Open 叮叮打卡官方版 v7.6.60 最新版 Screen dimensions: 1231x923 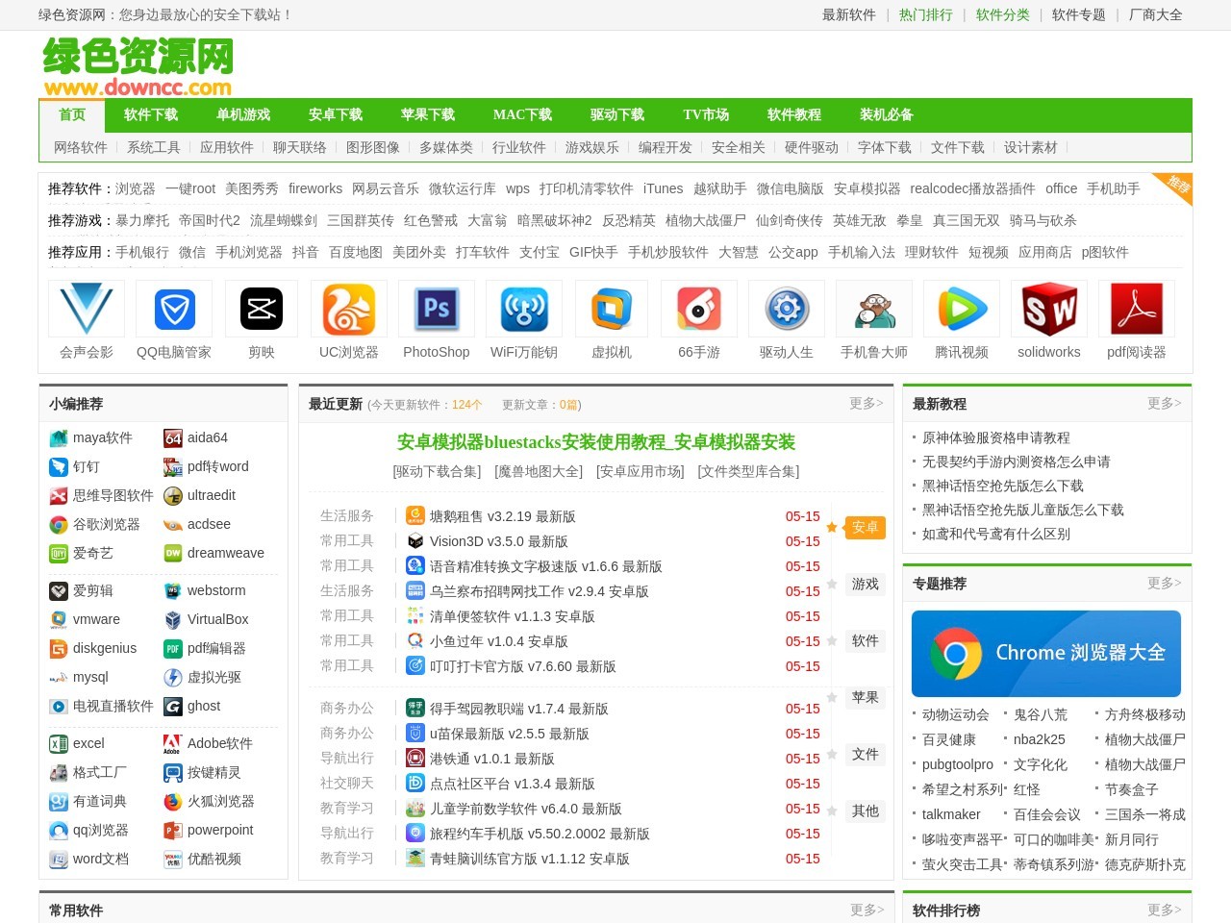[523, 666]
